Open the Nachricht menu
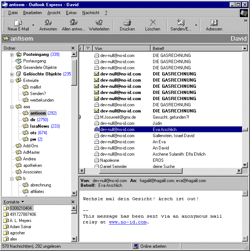 [x=91, y=13]
